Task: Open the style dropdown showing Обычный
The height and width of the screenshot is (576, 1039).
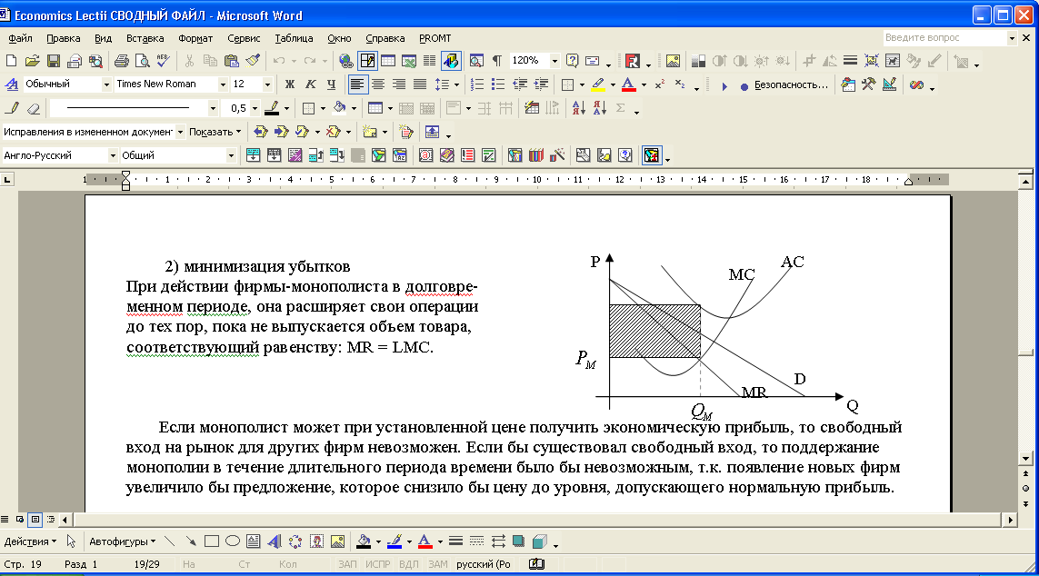Action: (106, 84)
